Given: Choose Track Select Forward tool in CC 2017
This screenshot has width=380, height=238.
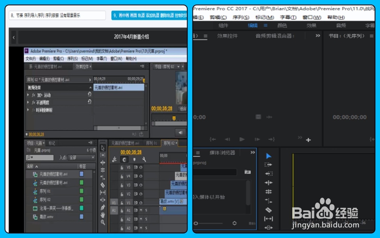Looking at the screenshot, I should pos(268,165).
